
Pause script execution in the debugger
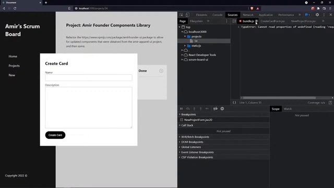click(x=181, y=109)
